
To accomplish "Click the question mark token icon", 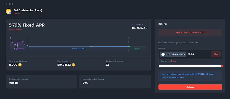I will 163,54.
